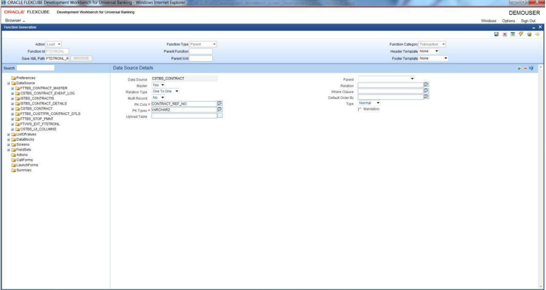Select the LaunchForms folder

tap(24, 165)
